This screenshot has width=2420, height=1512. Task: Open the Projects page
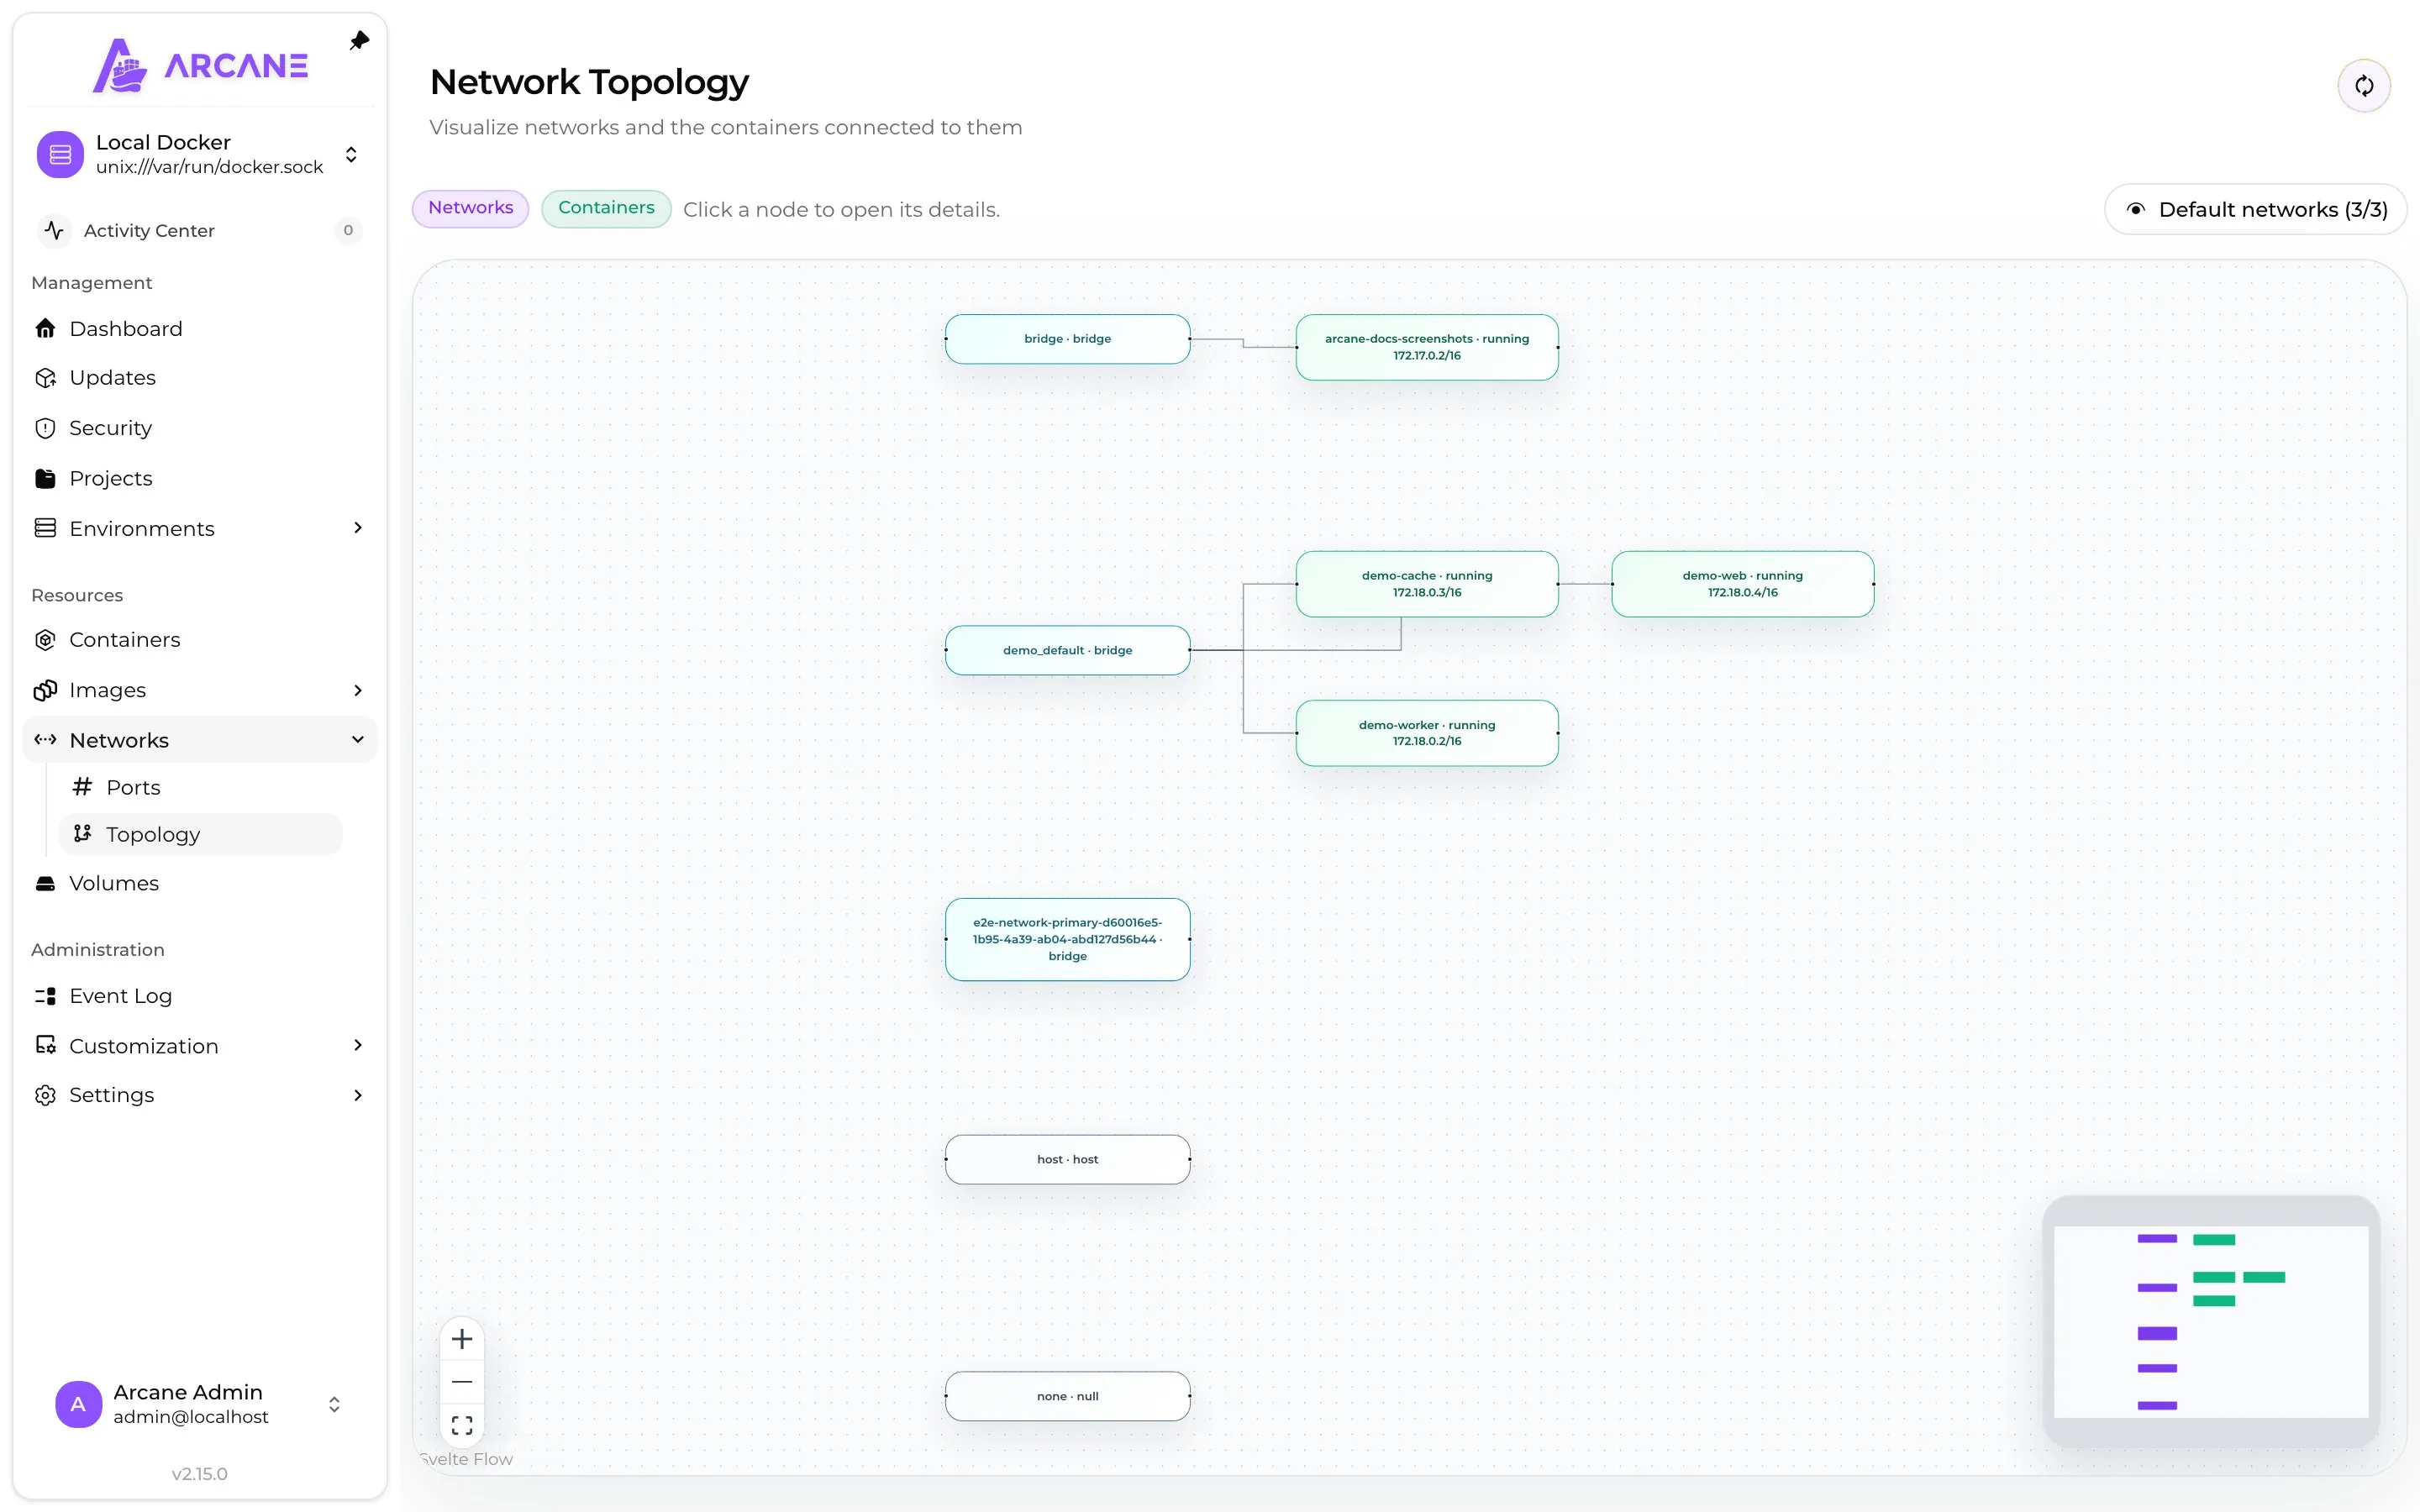(199, 478)
